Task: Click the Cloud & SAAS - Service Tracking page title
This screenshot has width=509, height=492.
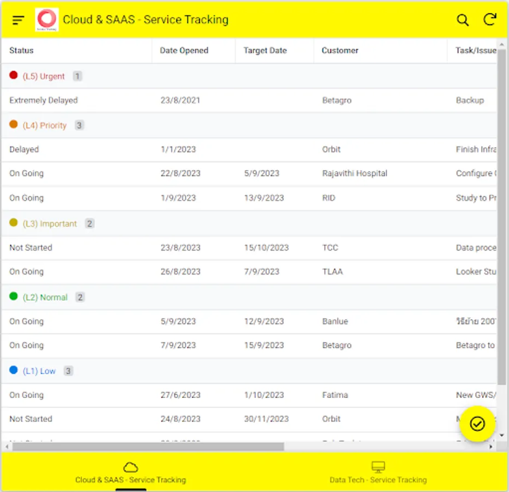Action: (x=145, y=20)
